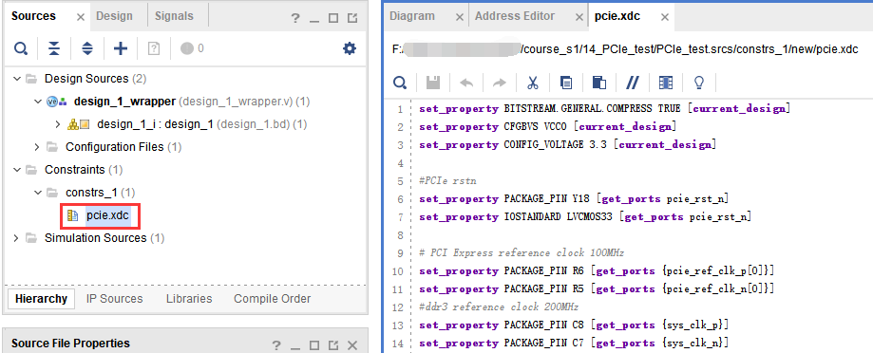Select Configuration Files folder row
Viewport: 873px width, 353px height.
(115, 147)
